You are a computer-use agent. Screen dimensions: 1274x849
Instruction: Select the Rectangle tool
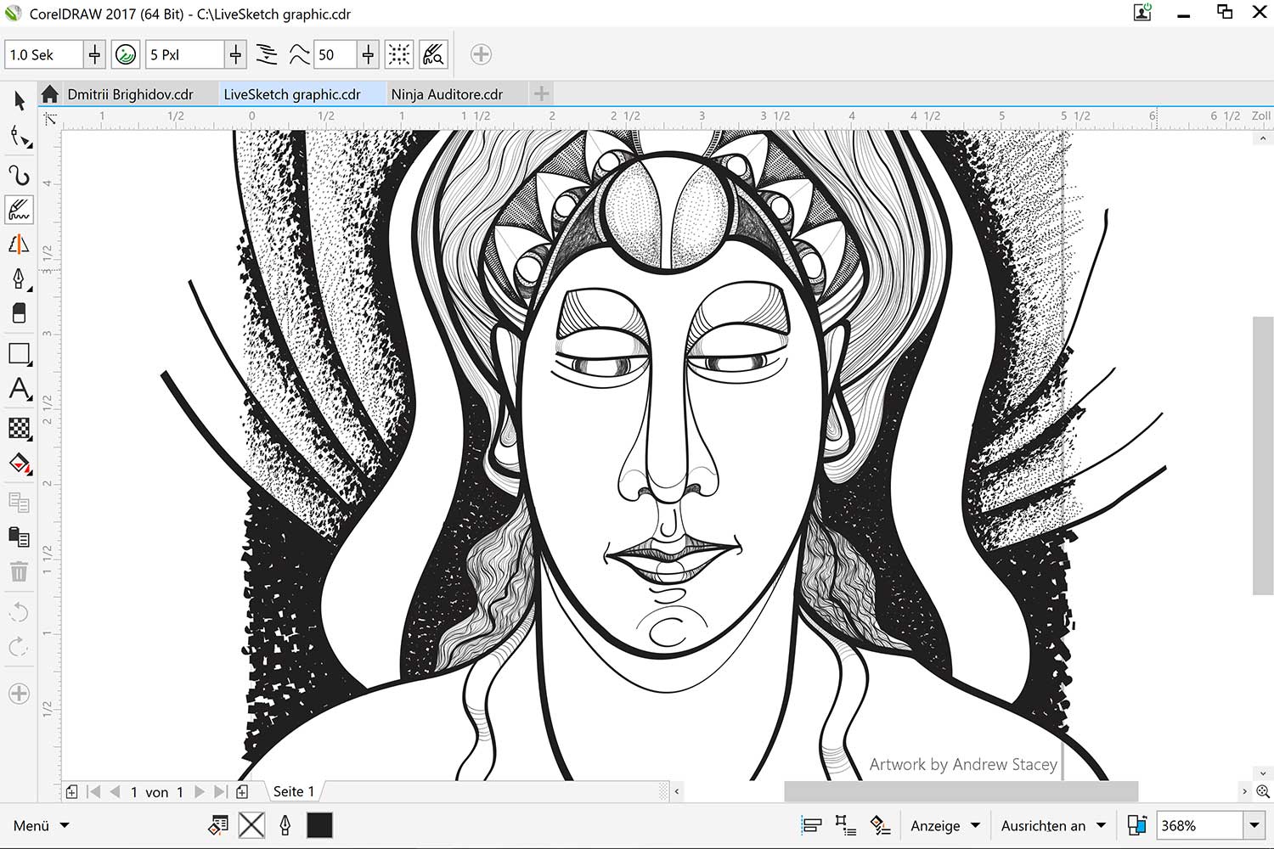20,353
